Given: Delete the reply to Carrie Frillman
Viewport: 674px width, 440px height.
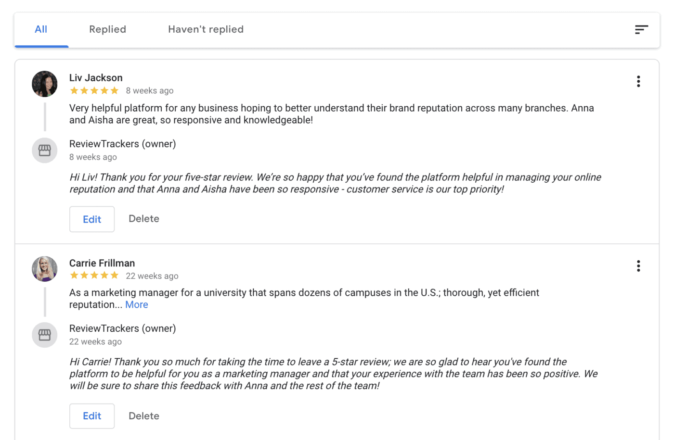Looking at the screenshot, I should tap(143, 415).
